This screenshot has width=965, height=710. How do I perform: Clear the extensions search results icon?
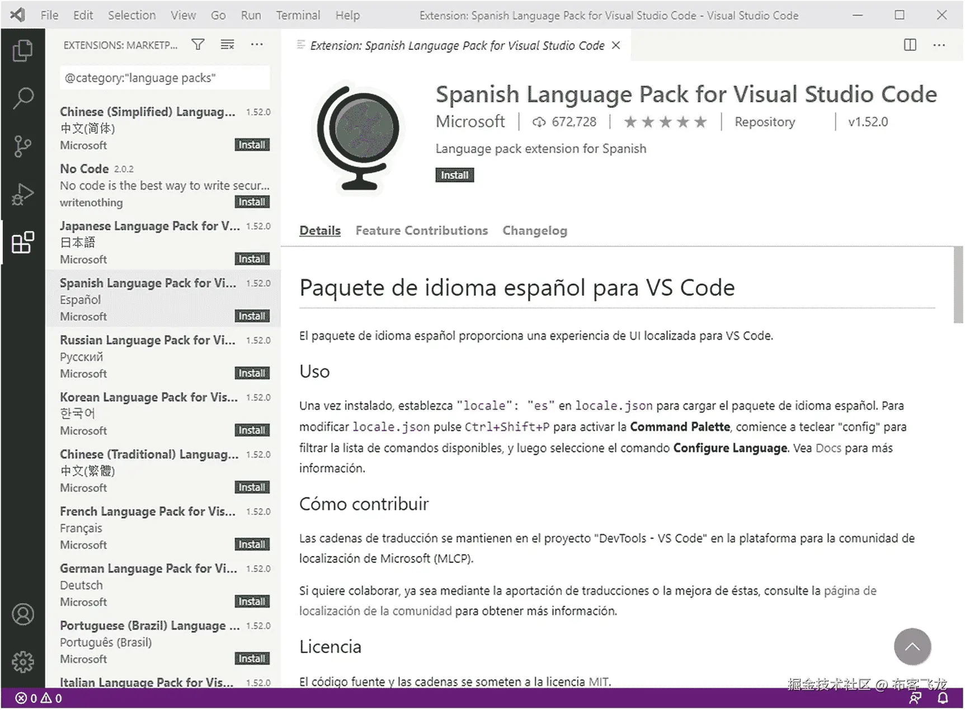(x=227, y=44)
